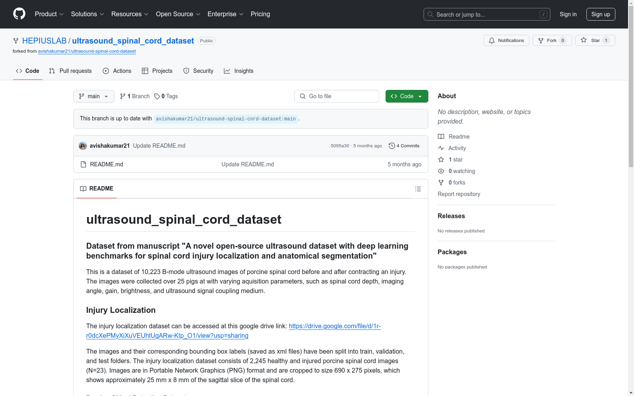634x396 pixels.
Task: Open the README.md file
Action: 107,164
